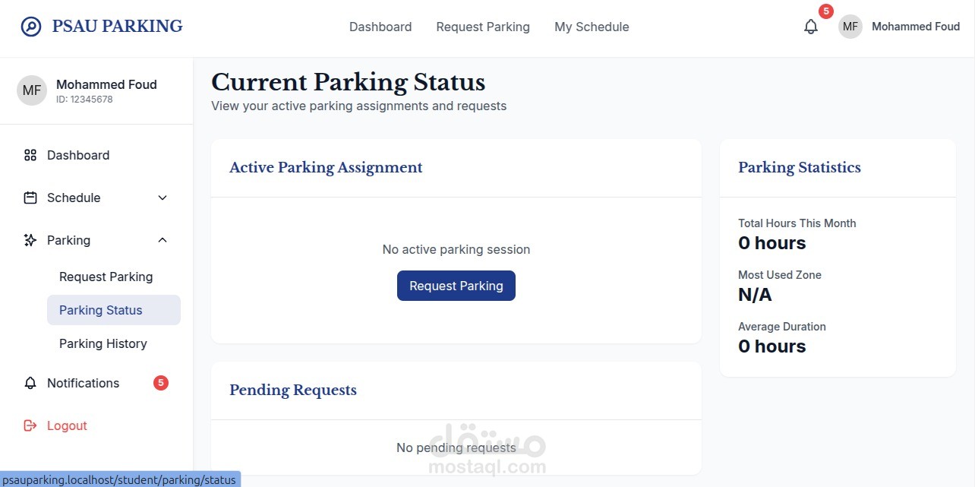Viewport: 975px width, 487px height.
Task: Click the red 5 badge beside Notifications
Action: pyautogui.click(x=161, y=383)
